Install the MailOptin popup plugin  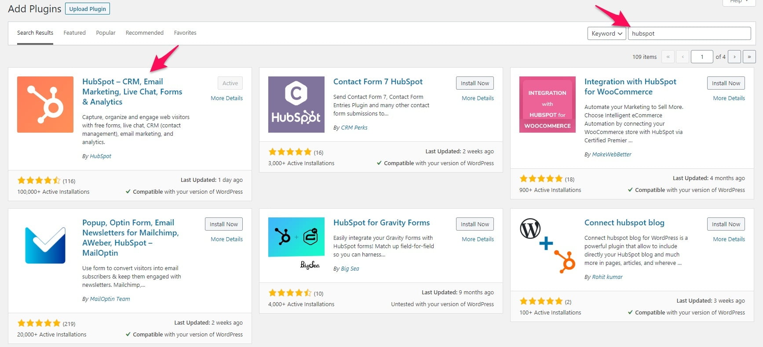pos(224,224)
